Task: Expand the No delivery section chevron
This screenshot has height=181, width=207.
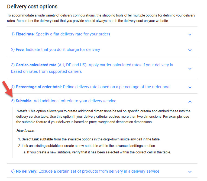Action: 190,172
